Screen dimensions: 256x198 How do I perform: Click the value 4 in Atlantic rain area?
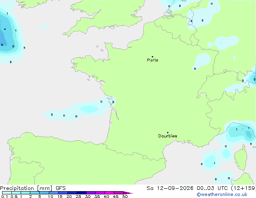tap(5, 29)
